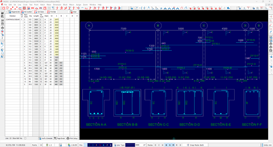Click the Re-number bars button
The image size is (273, 147).
pyautogui.click(x=27, y=12)
